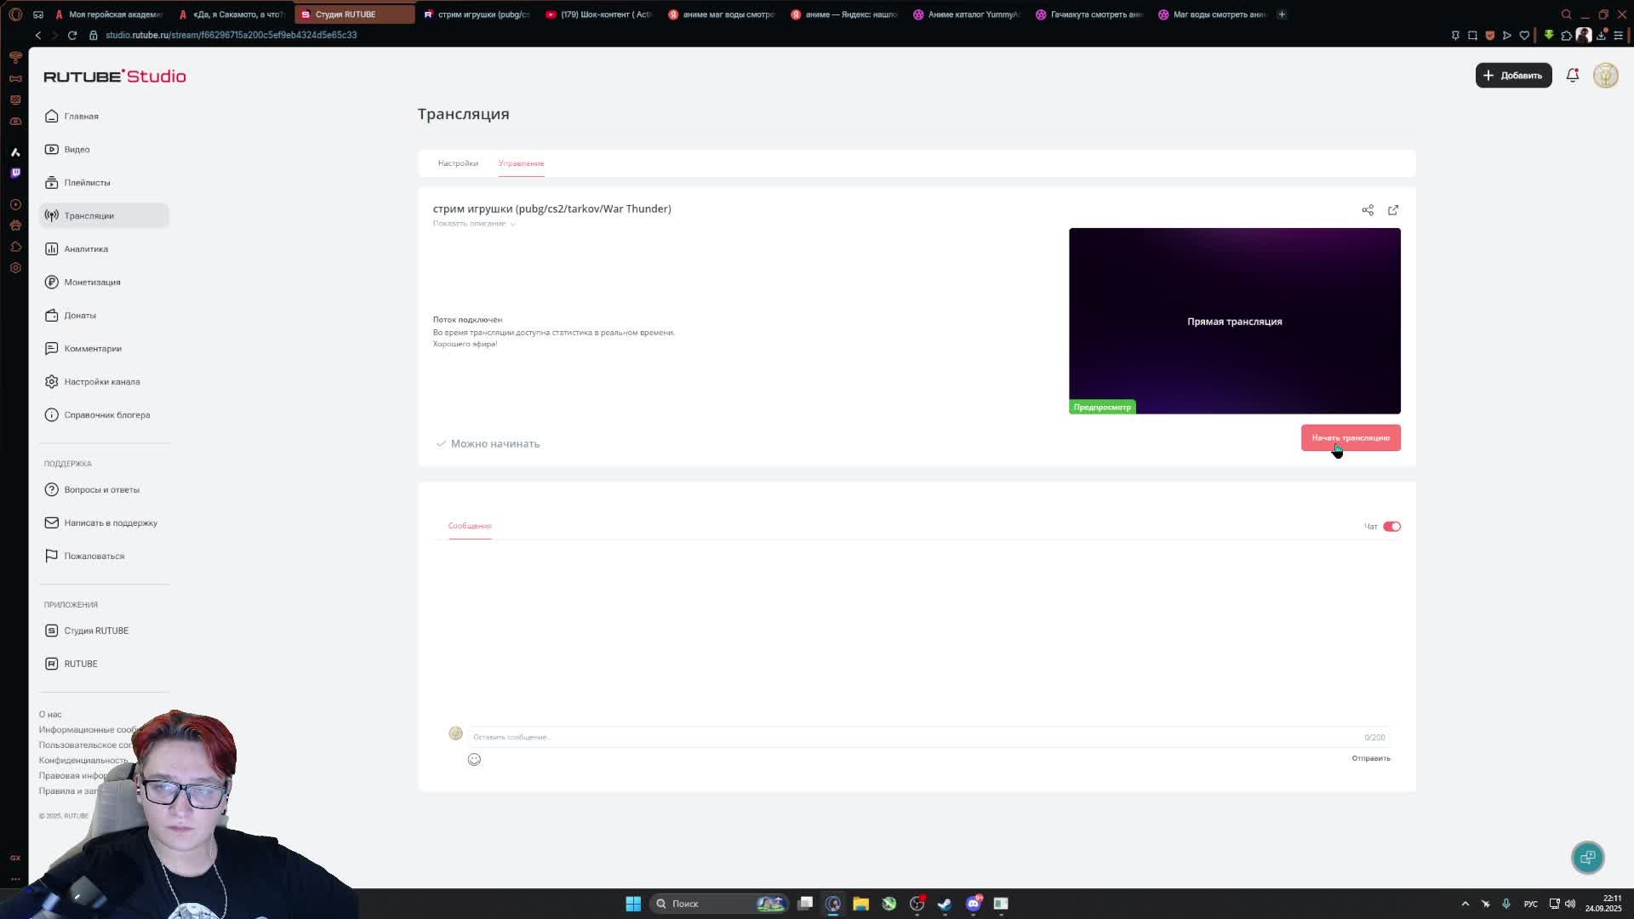This screenshot has width=1634, height=919.
Task: Select the Сообщения chat tab
Action: pyautogui.click(x=470, y=526)
